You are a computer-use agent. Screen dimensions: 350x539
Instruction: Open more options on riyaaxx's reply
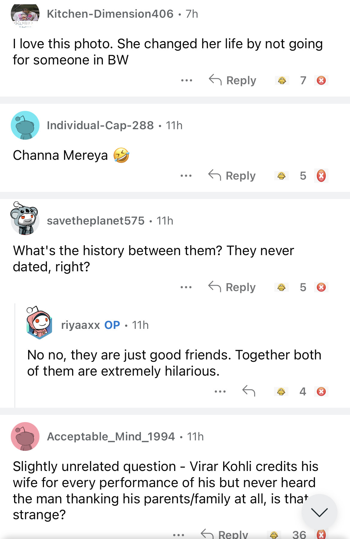coord(220,392)
